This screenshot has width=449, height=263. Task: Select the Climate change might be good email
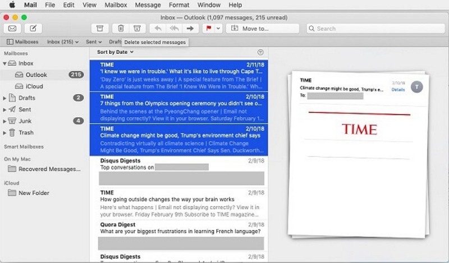click(178, 140)
